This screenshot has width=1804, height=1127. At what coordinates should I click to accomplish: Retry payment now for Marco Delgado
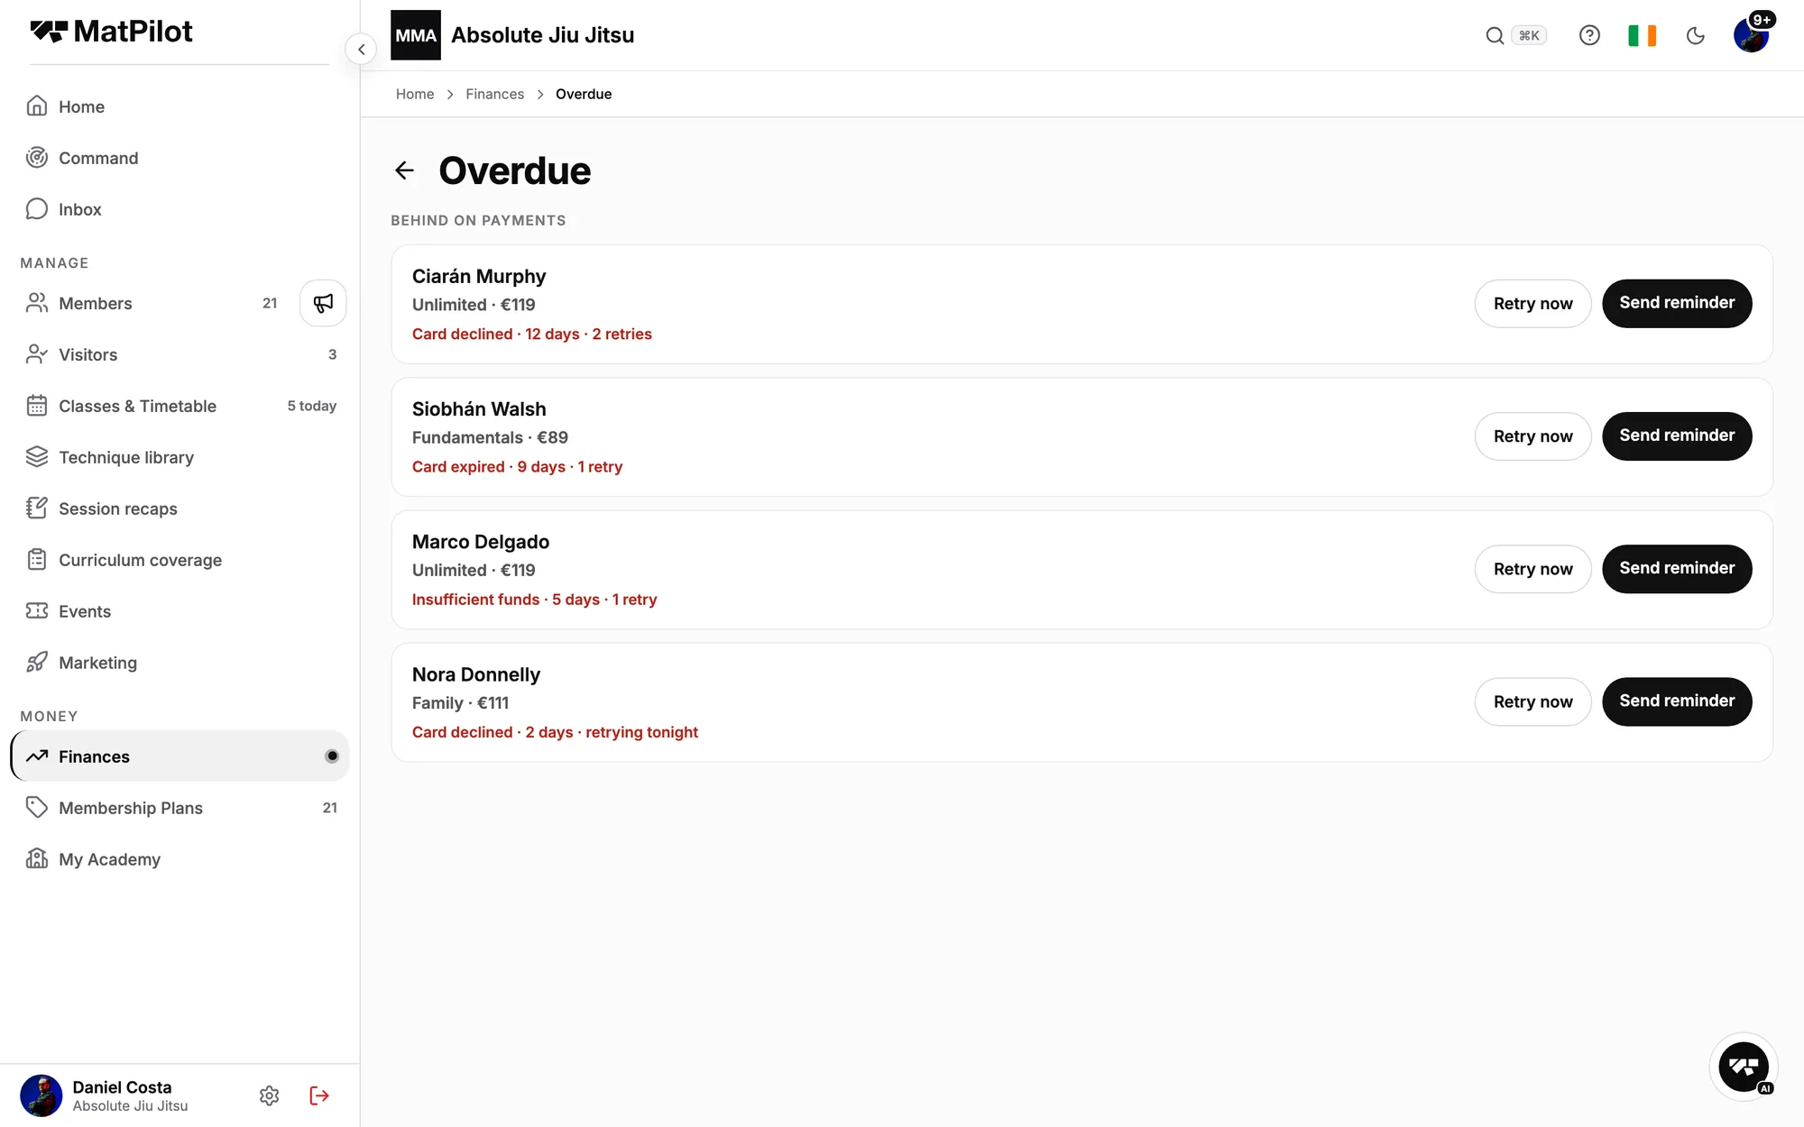click(1532, 569)
